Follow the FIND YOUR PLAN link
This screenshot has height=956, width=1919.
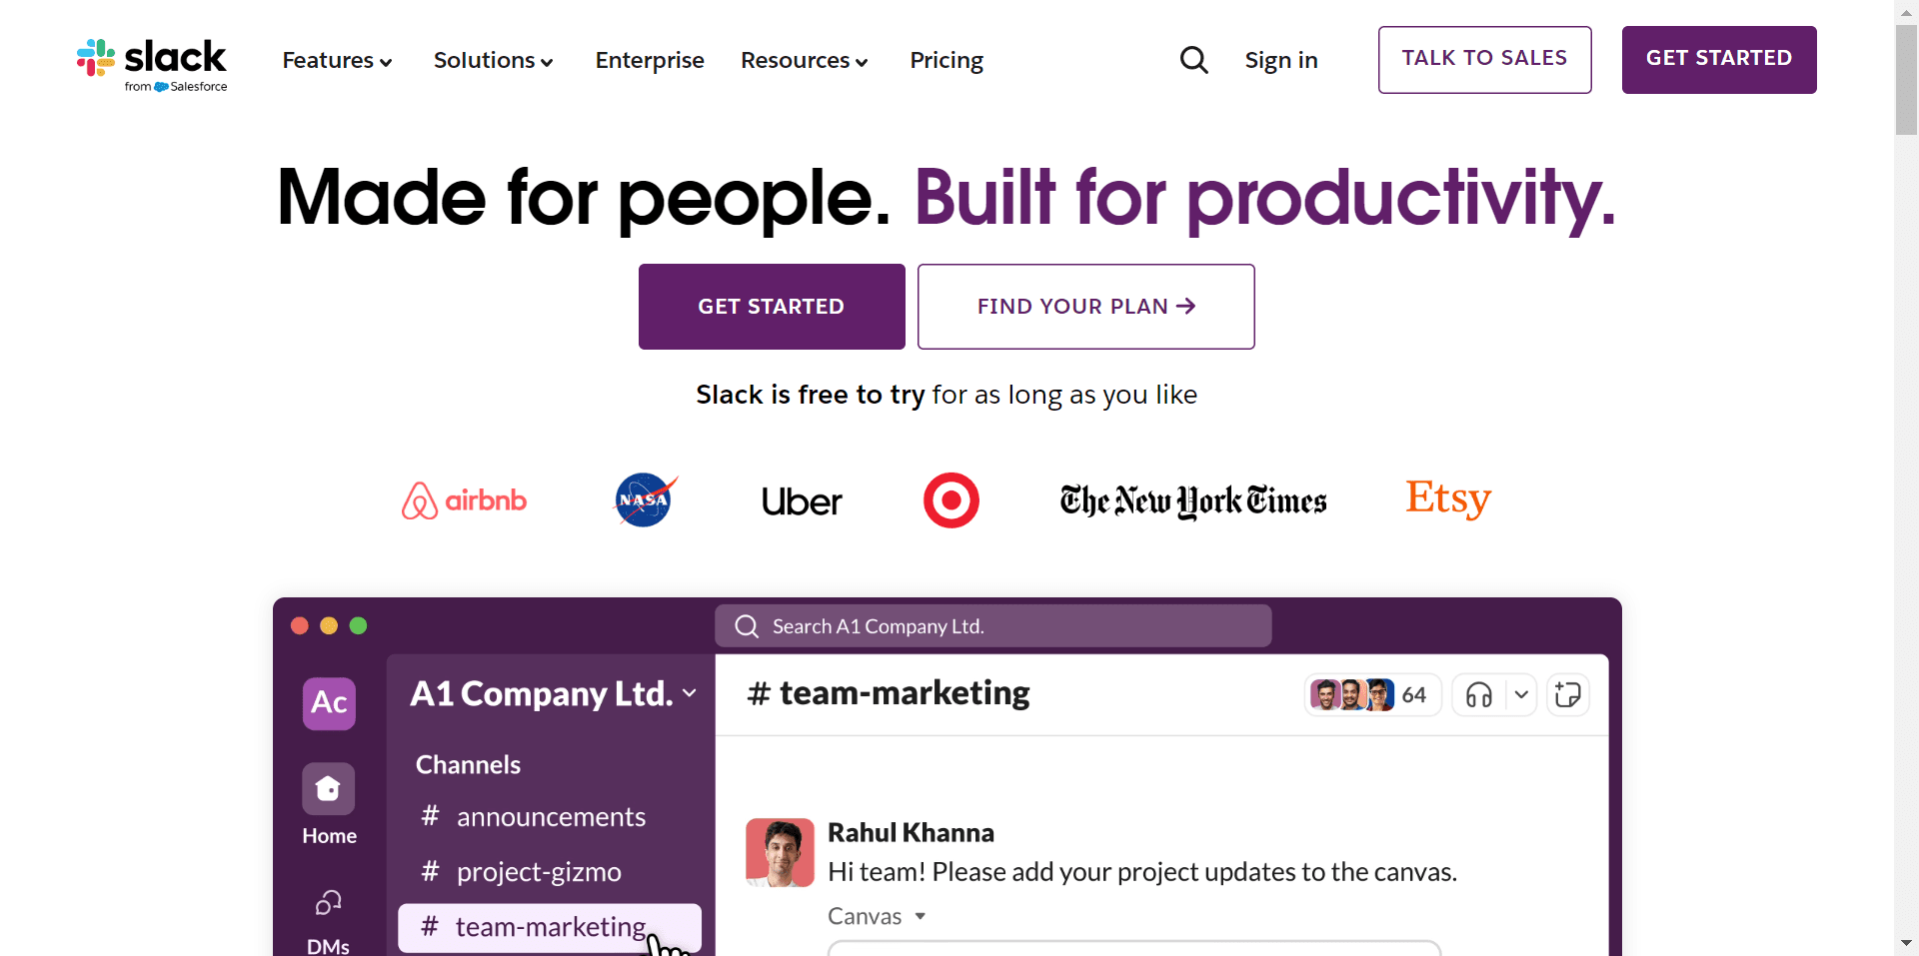1085,306
